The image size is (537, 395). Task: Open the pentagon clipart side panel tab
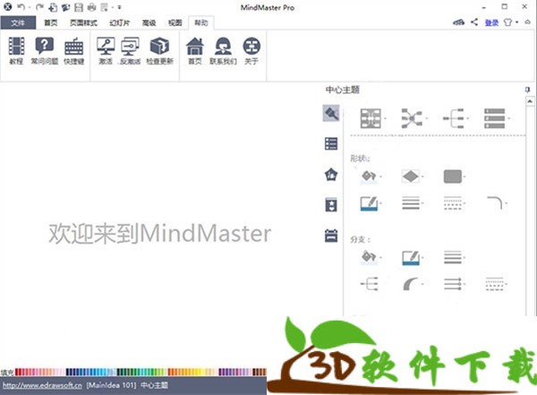(331, 175)
